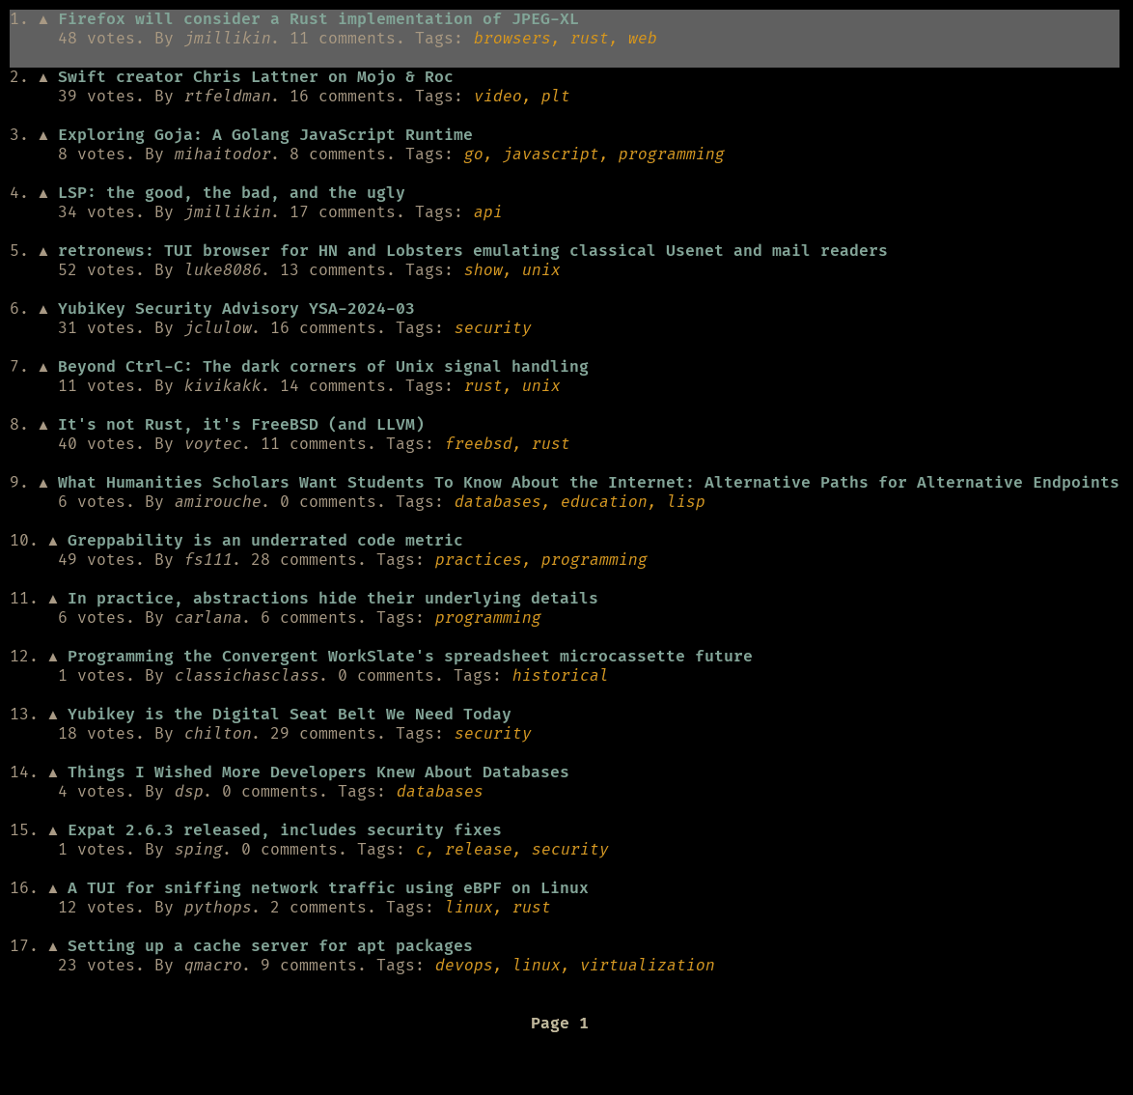Open user rtfeldman's profile
Viewport: 1133px width, 1095px height.
227,97
